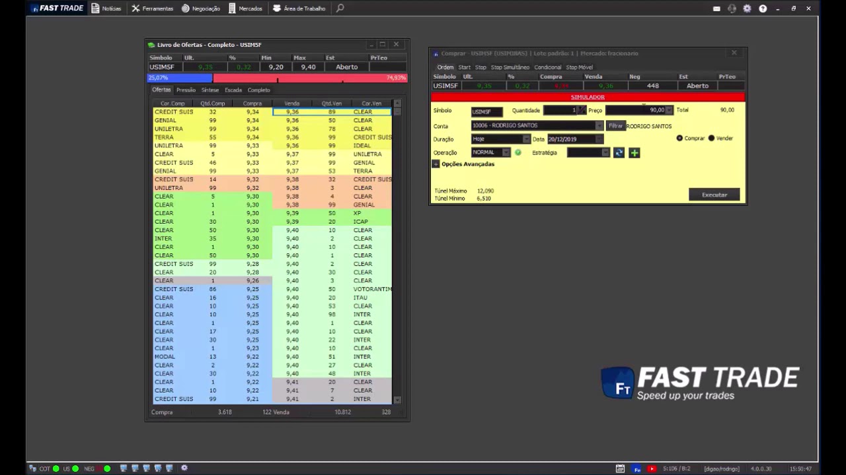
Task: Switch to Escada tab in Livro de Ofertas
Action: tap(233, 90)
